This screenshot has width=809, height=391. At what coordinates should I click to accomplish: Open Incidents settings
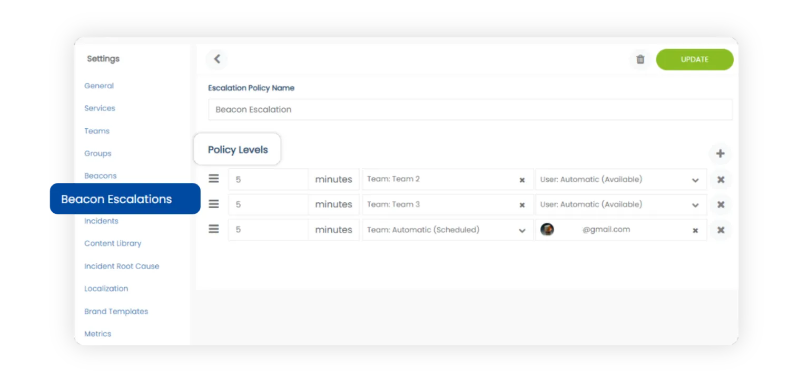pos(101,221)
